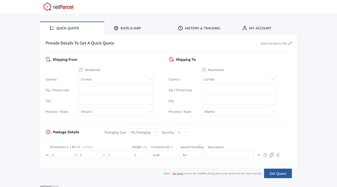The image size is (337, 187).
Task: Open the Quick Quote tab
Action: click(x=72, y=28)
